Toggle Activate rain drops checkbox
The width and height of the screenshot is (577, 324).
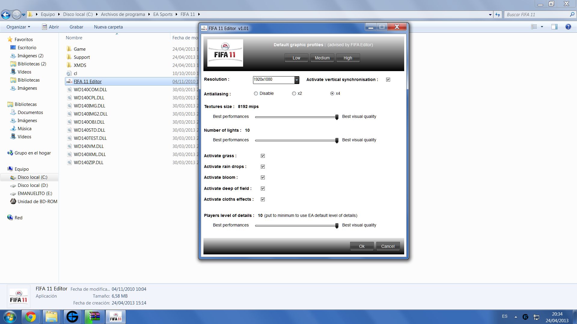[263, 166]
